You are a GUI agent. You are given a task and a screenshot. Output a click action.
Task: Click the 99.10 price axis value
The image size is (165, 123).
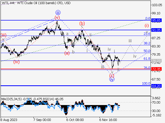click(x=156, y=13)
